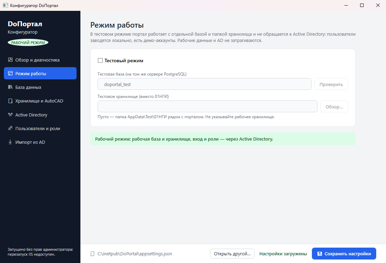Click the Режим работы page heading

(x=117, y=25)
